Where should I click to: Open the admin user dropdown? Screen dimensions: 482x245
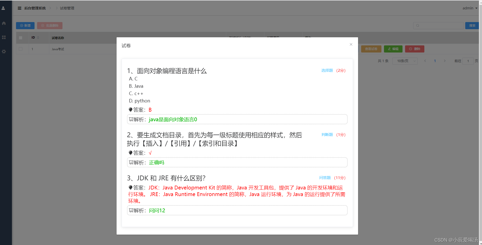(470, 8)
